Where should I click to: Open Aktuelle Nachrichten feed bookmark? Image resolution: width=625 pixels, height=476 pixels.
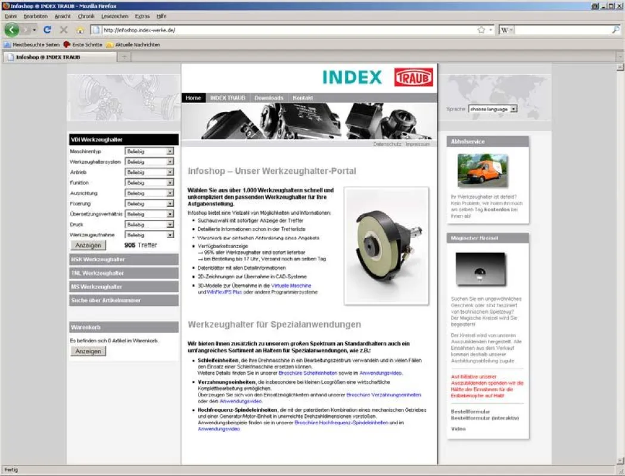(x=133, y=45)
